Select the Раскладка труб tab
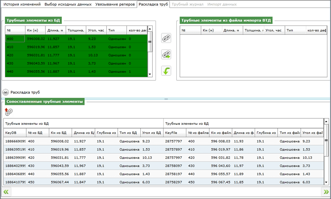Viewport: 331px width, 199px height. (x=153, y=4)
